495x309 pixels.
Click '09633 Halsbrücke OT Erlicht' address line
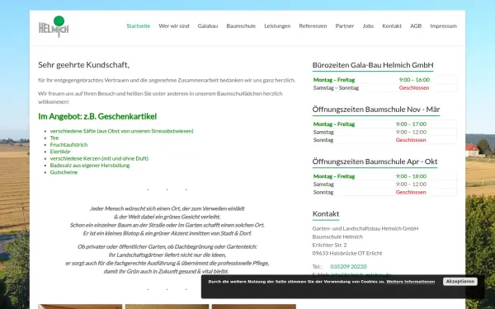pos(347,253)
